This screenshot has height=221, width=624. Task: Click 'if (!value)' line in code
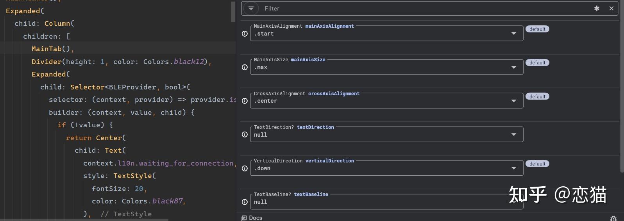(85, 125)
